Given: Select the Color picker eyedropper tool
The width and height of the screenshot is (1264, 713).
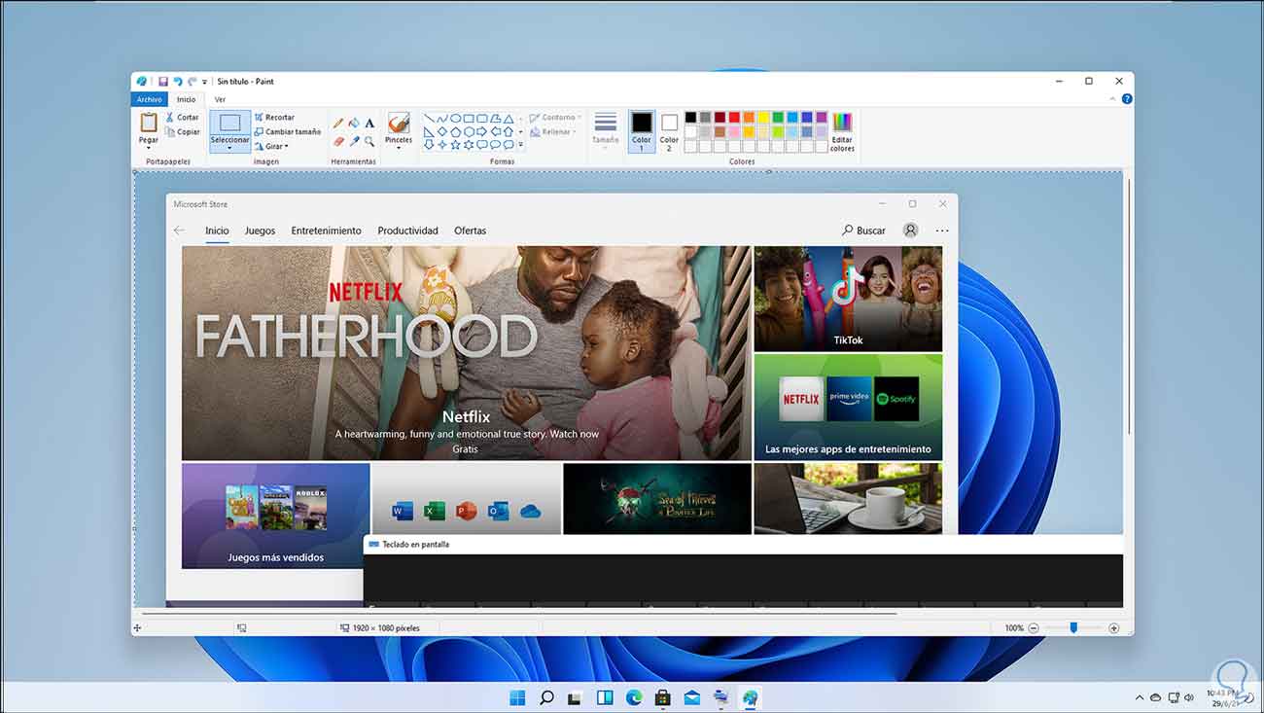Looking at the screenshot, I should tap(354, 141).
